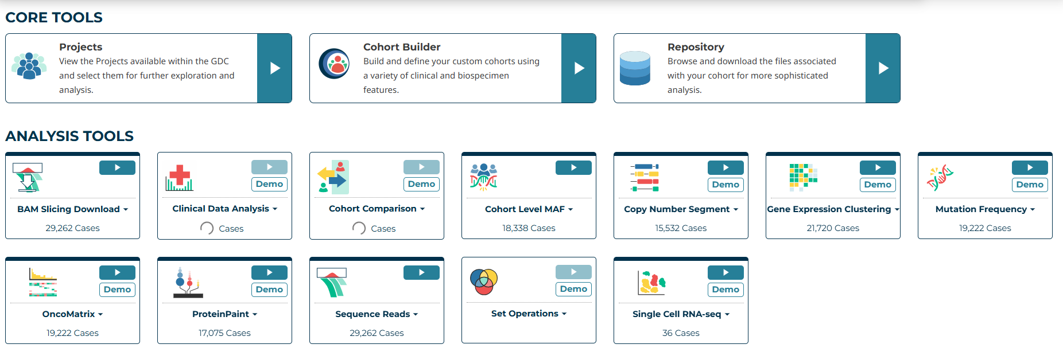The width and height of the screenshot is (1063, 348).
Task: Play the Gene Expression Clustering tool
Action: [x=878, y=167]
